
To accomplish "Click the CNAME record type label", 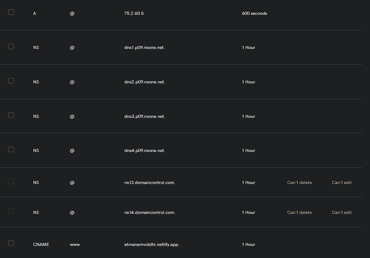I will 41,245.
